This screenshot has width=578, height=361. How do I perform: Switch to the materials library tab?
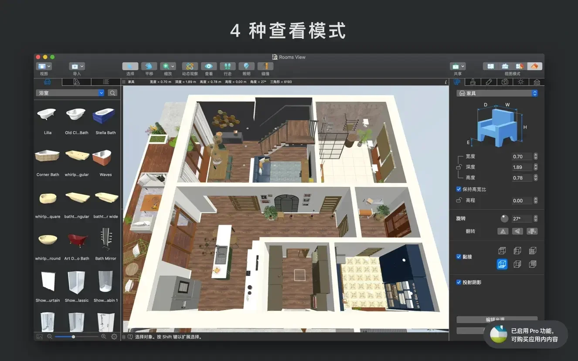click(77, 82)
